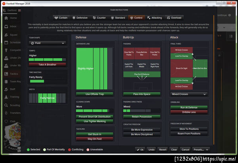This screenshot has width=238, height=163.
Task: Open the Staff icon
Action: click(6, 89)
